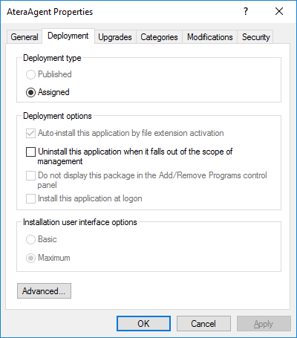Confirm with the OK button
Image resolution: width=297 pixels, height=338 pixels.
point(143,324)
